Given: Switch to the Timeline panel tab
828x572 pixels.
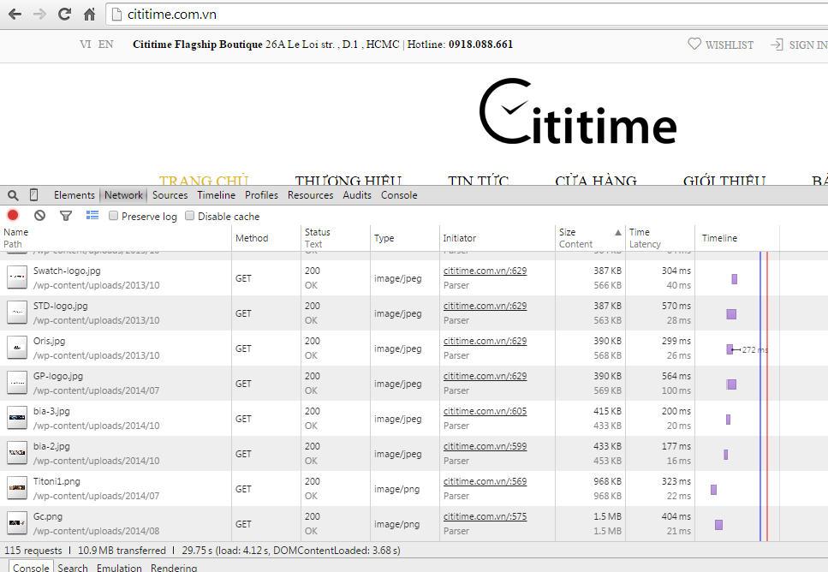Looking at the screenshot, I should pyautogui.click(x=216, y=195).
